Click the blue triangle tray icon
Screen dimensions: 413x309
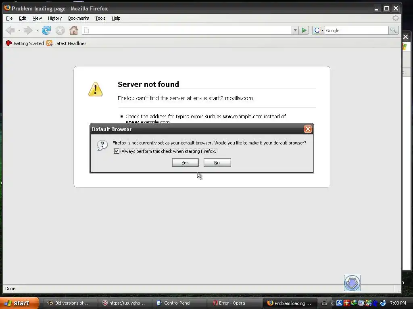tap(339, 303)
